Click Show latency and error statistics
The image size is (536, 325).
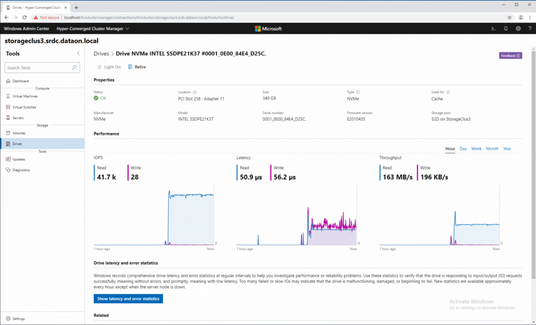click(x=128, y=299)
